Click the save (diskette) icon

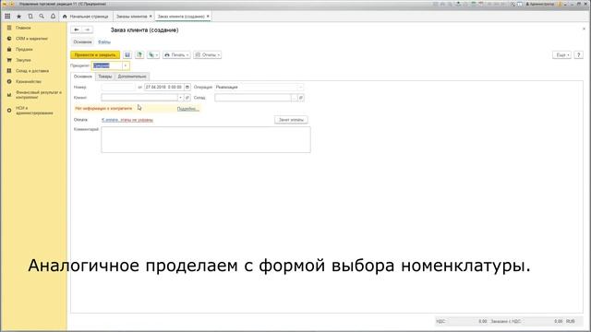pos(127,55)
